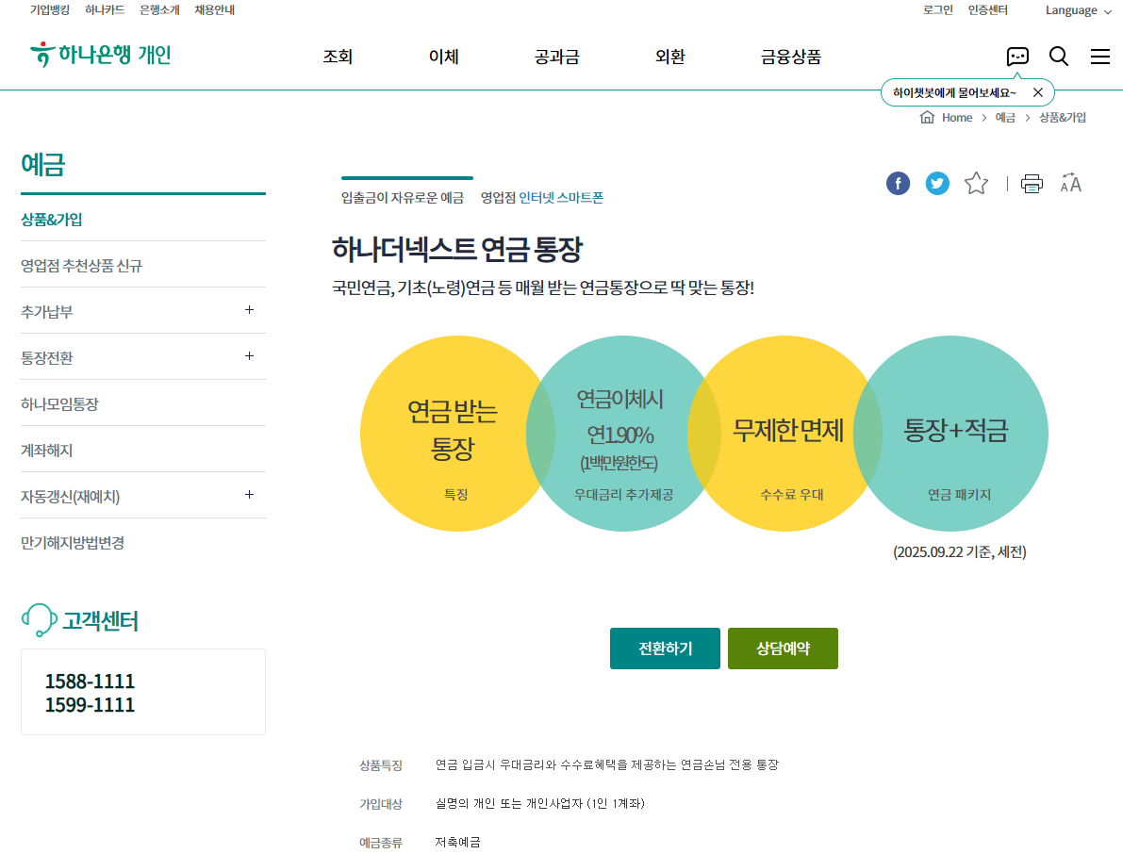Click the Home breadcrumb house icon

[x=927, y=118]
